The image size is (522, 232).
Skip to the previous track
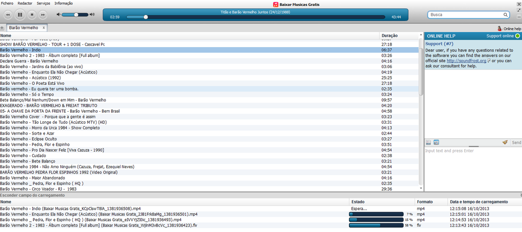(x=8, y=15)
